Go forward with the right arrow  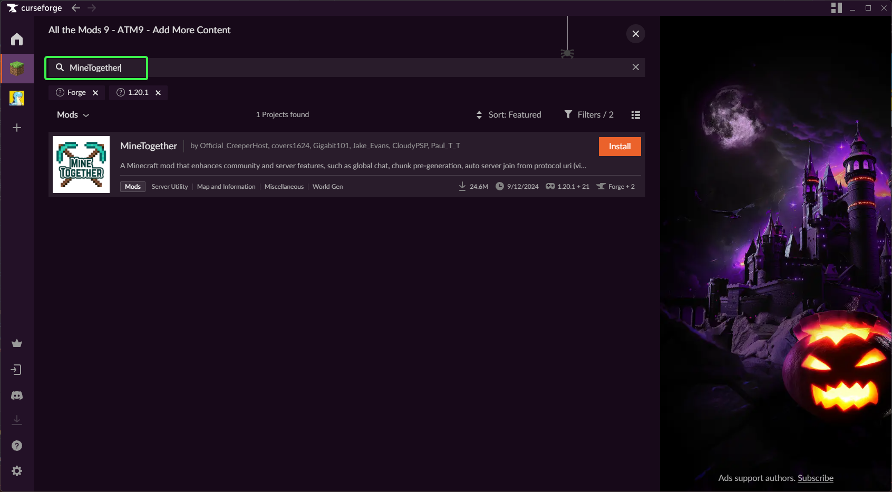[x=92, y=8]
